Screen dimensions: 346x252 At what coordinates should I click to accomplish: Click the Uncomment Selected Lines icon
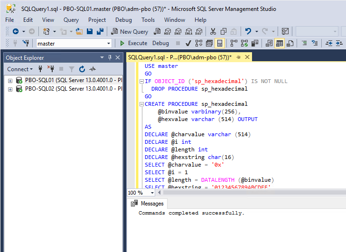[315, 43]
